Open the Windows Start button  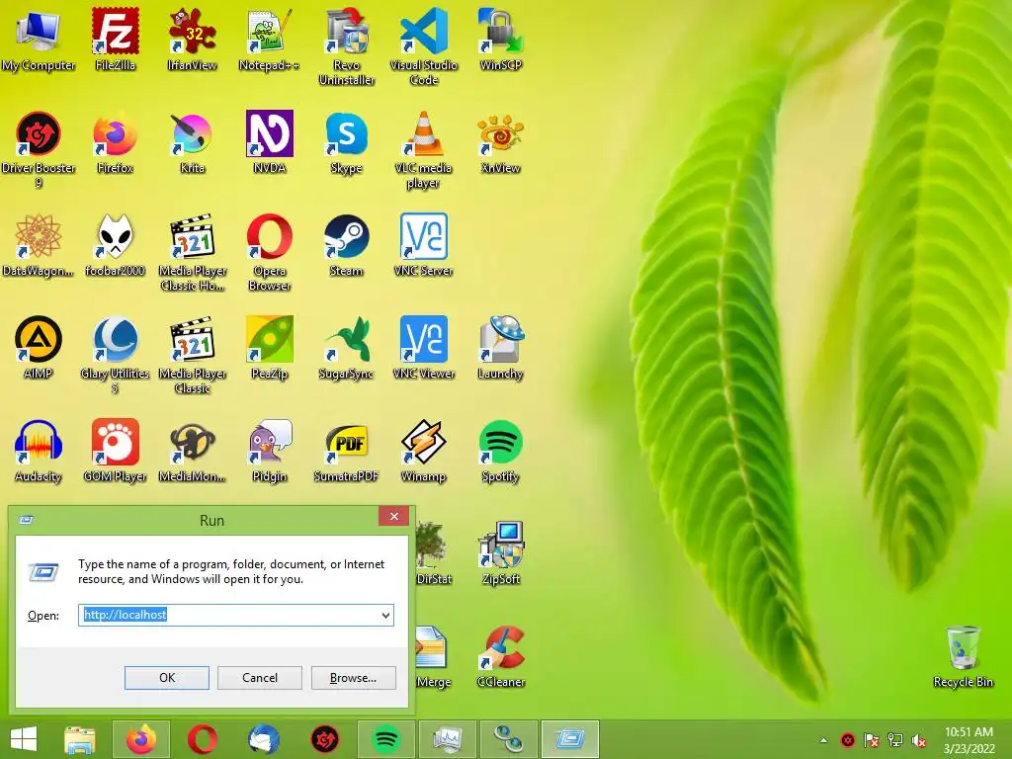coord(24,739)
